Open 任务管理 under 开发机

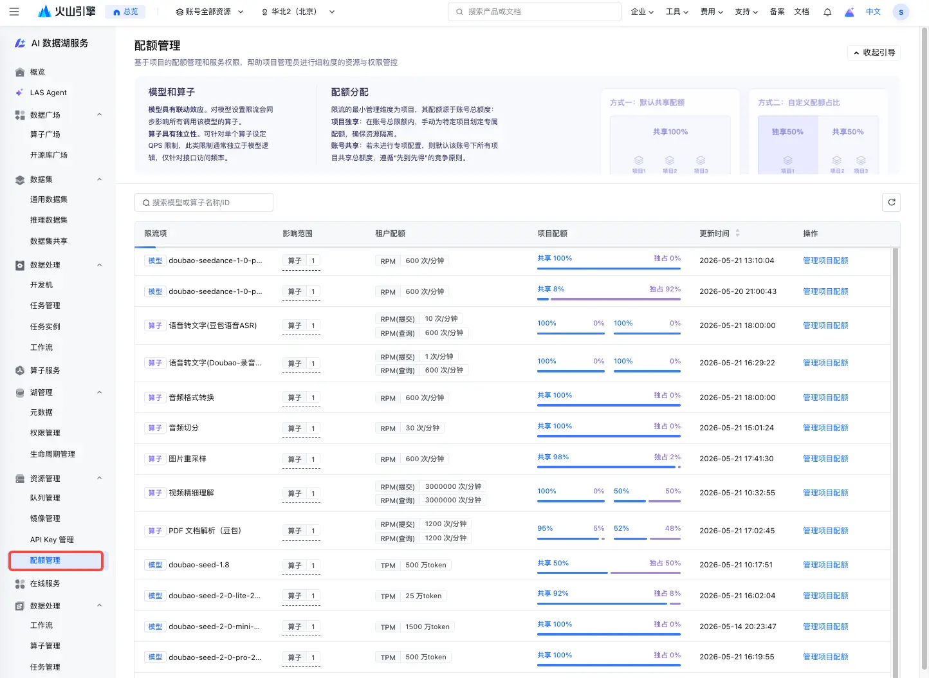45,306
